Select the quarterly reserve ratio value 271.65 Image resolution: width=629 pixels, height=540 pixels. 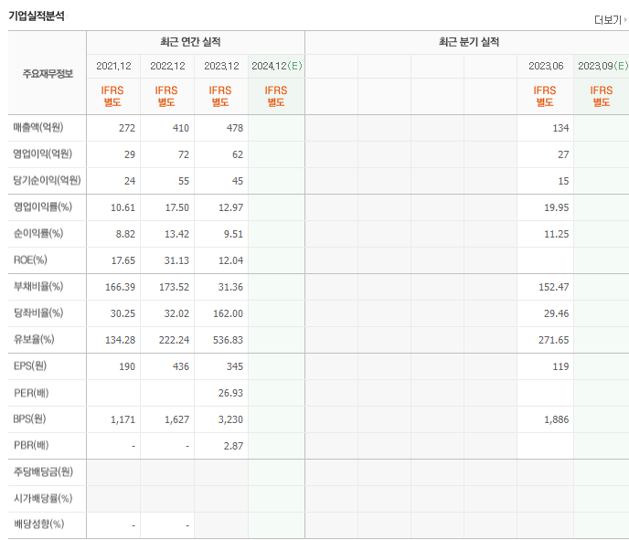pyautogui.click(x=554, y=340)
